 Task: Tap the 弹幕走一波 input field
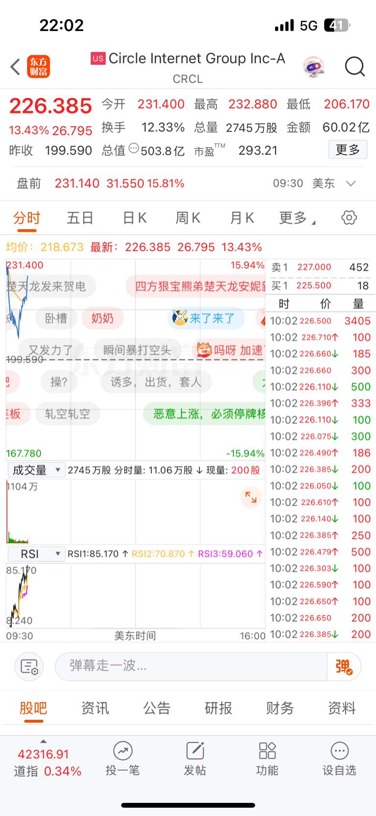point(191,666)
